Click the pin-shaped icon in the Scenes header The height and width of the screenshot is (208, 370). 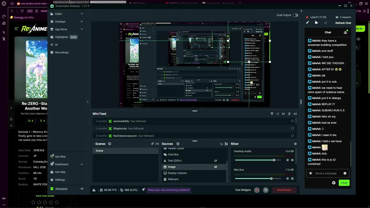coord(152,144)
